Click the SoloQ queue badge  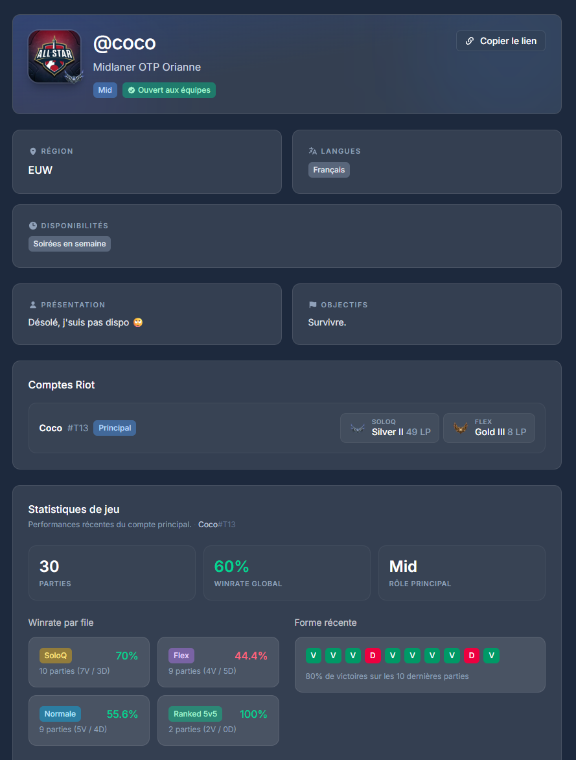coord(56,656)
